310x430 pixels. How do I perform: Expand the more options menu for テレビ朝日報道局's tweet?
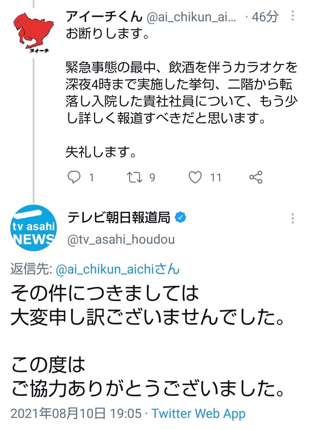coord(292,218)
